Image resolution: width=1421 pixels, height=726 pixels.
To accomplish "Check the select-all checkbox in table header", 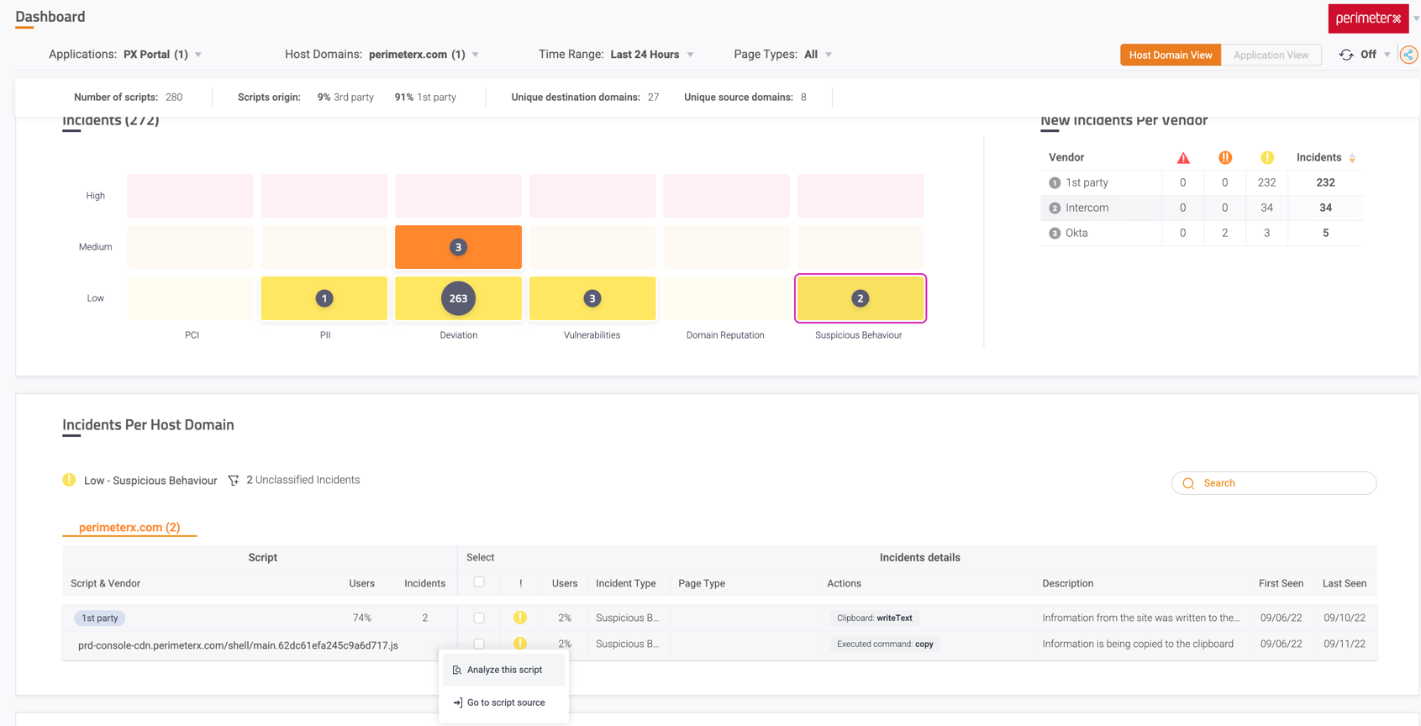I will (479, 582).
